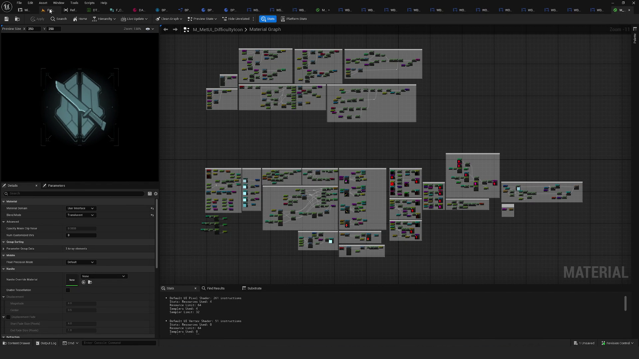Image resolution: width=639 pixels, height=359 pixels.
Task: Toggle the Stats button
Action: [x=268, y=19]
